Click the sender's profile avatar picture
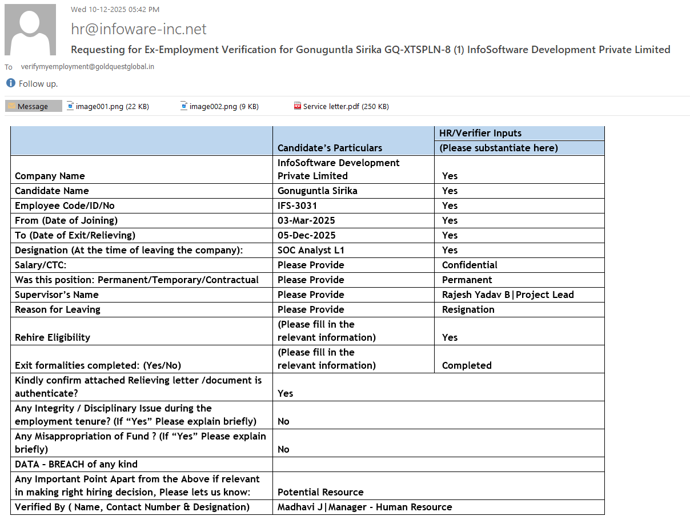Viewport: 690px width, 524px height. point(30,30)
